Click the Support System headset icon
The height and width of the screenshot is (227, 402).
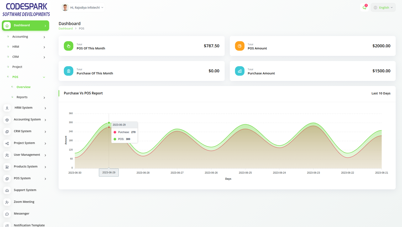pos(7,191)
